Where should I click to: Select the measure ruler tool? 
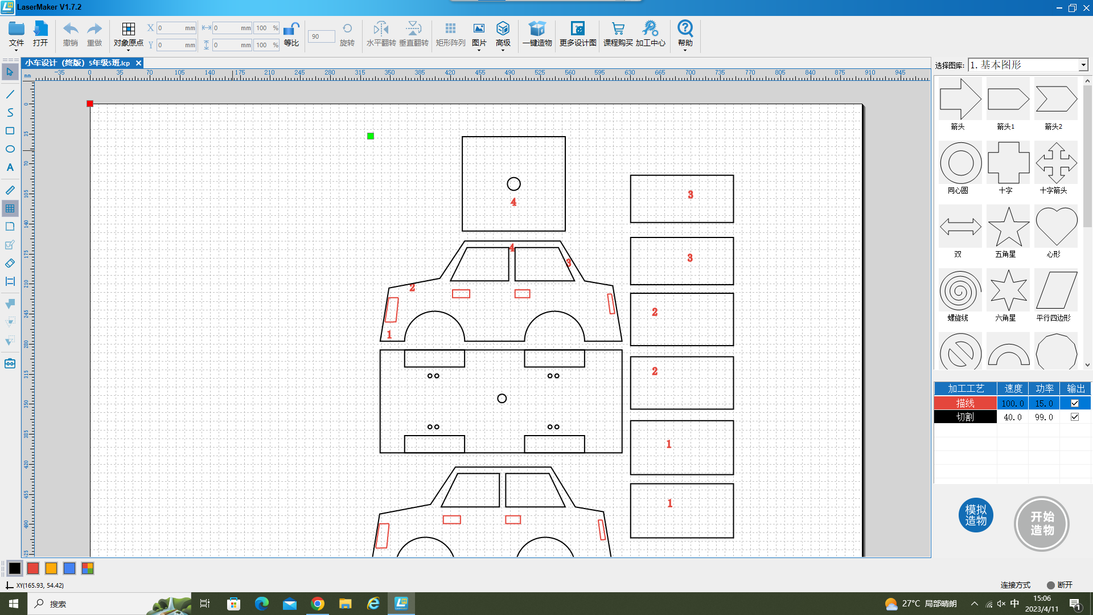click(10, 190)
